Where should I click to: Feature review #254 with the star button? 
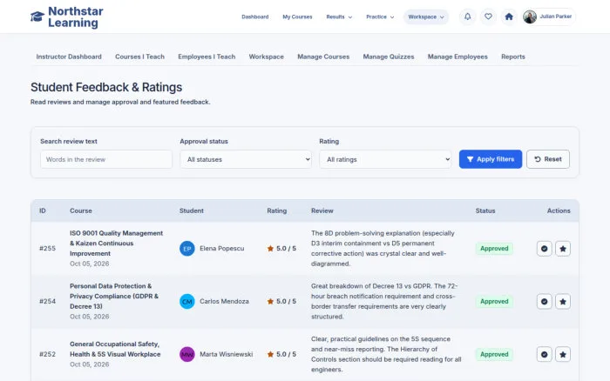(x=563, y=301)
